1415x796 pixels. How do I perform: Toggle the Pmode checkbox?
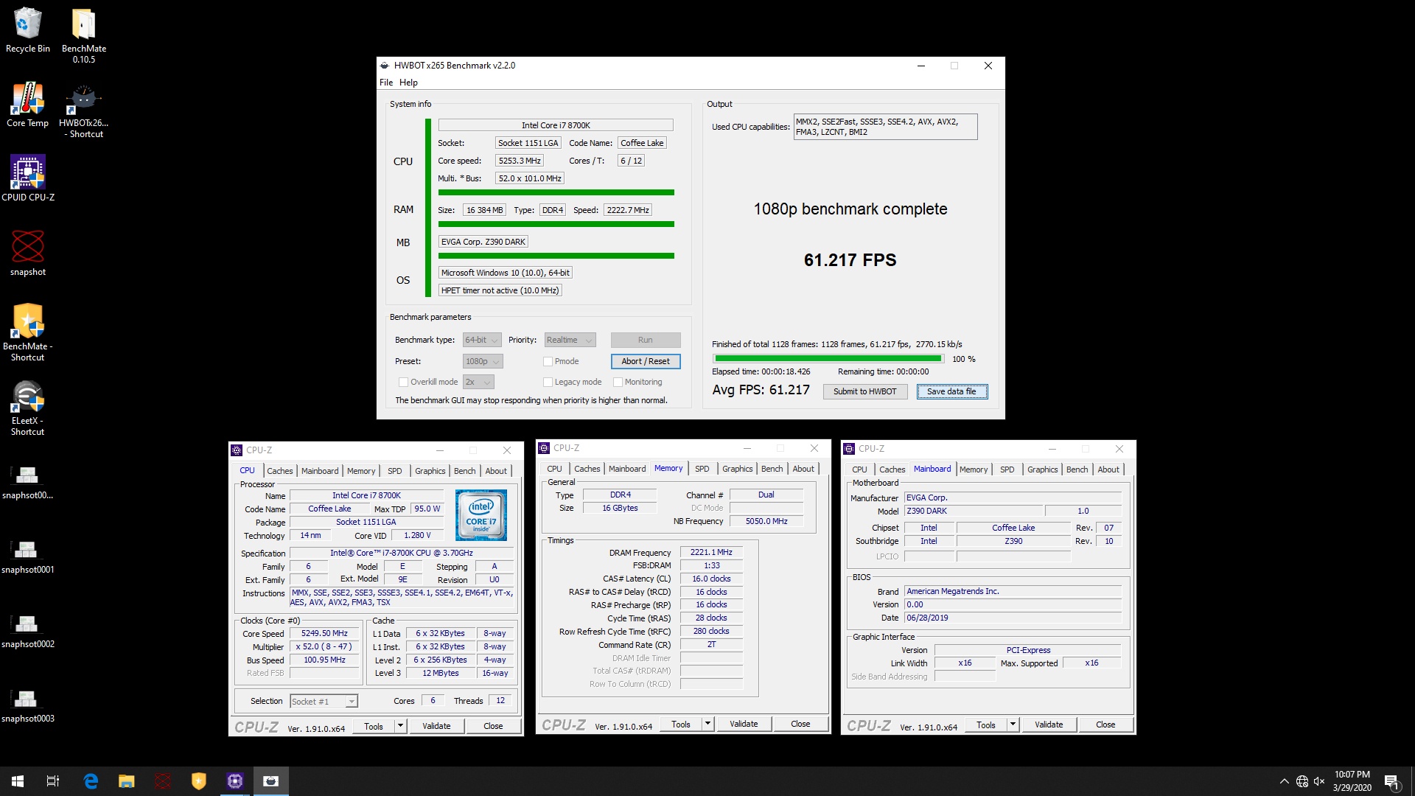point(548,361)
